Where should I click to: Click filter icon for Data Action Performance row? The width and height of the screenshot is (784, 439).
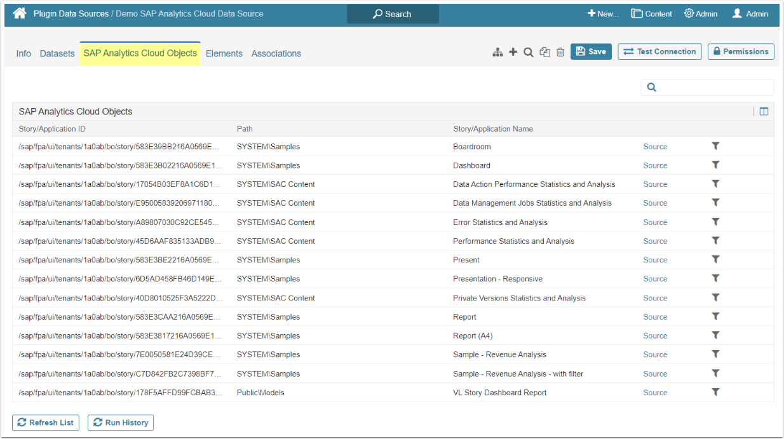click(715, 184)
